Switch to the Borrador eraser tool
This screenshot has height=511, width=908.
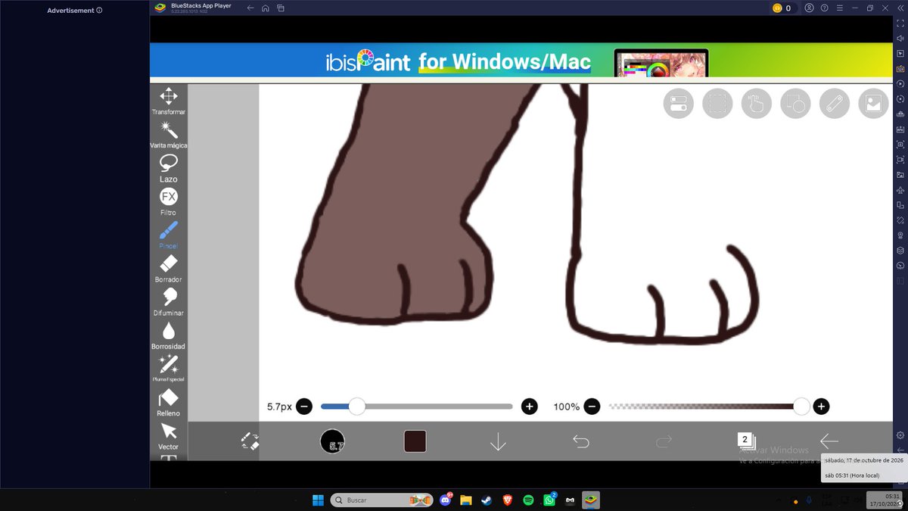(168, 268)
